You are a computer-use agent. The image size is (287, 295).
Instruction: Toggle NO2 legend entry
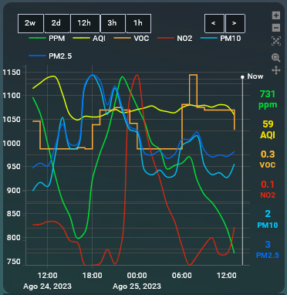click(x=175, y=39)
